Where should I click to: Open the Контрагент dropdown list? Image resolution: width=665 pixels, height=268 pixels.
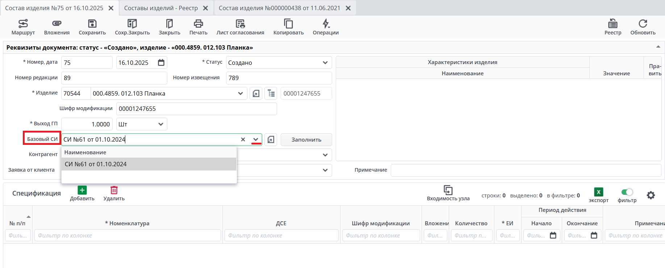pos(325,155)
